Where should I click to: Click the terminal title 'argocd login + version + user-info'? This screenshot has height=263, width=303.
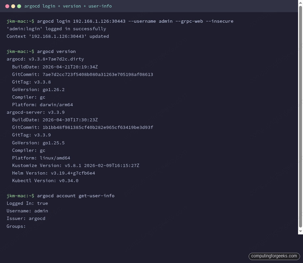[x=68, y=6]
